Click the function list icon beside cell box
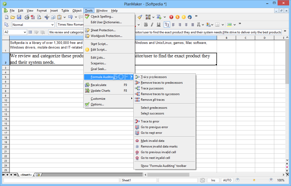Screen dimensions: 291x186 (x=30, y=32)
